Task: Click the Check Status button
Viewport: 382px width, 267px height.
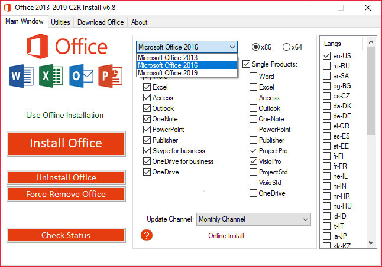Action: click(66, 235)
